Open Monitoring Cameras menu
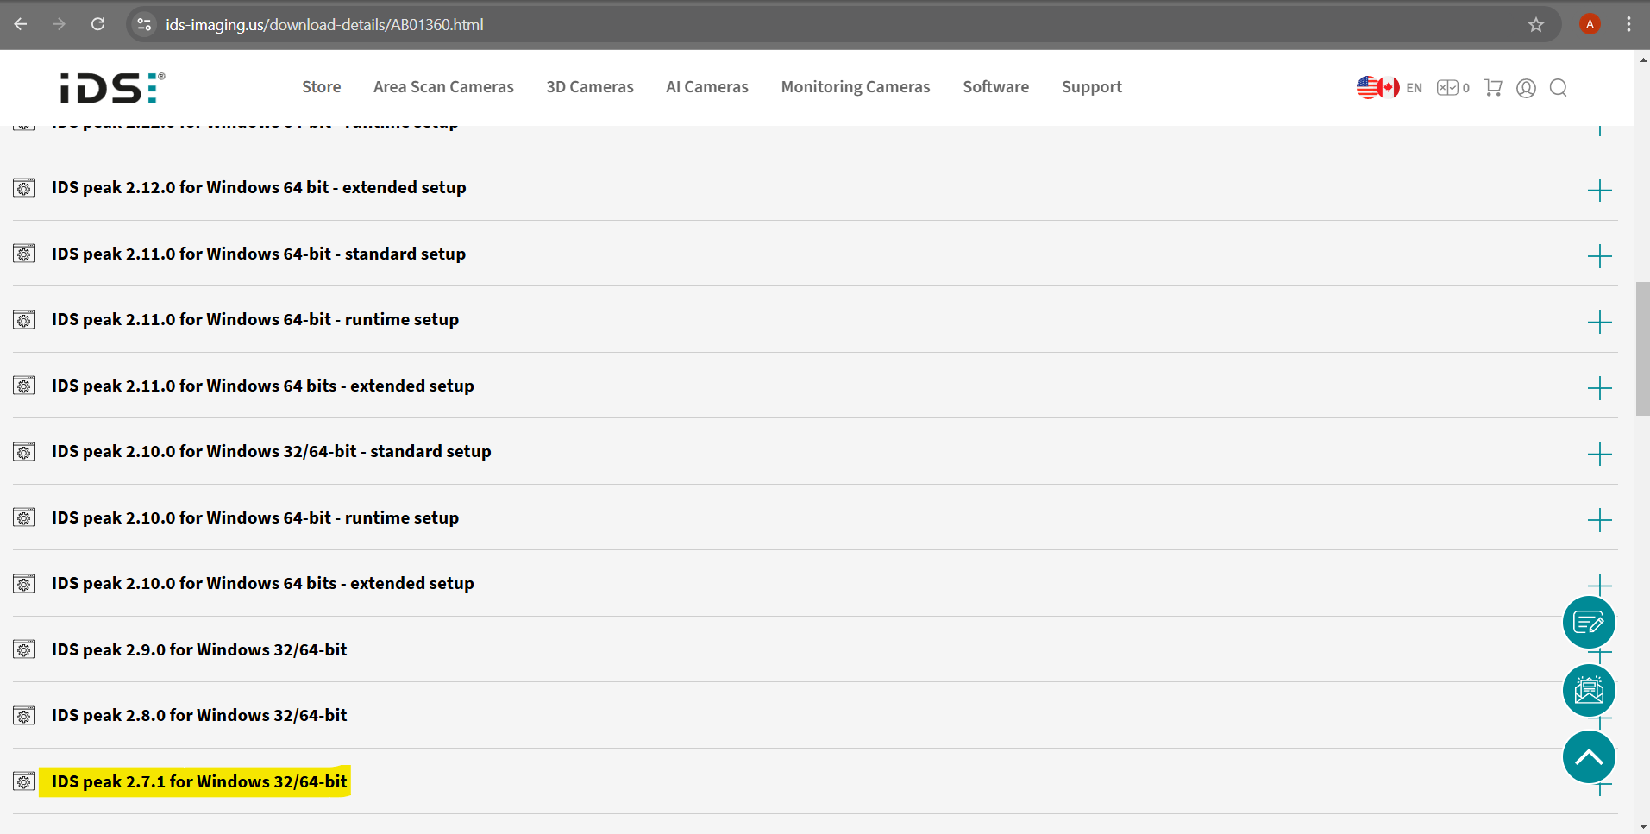Viewport: 1650px width, 834px height. pos(856,87)
